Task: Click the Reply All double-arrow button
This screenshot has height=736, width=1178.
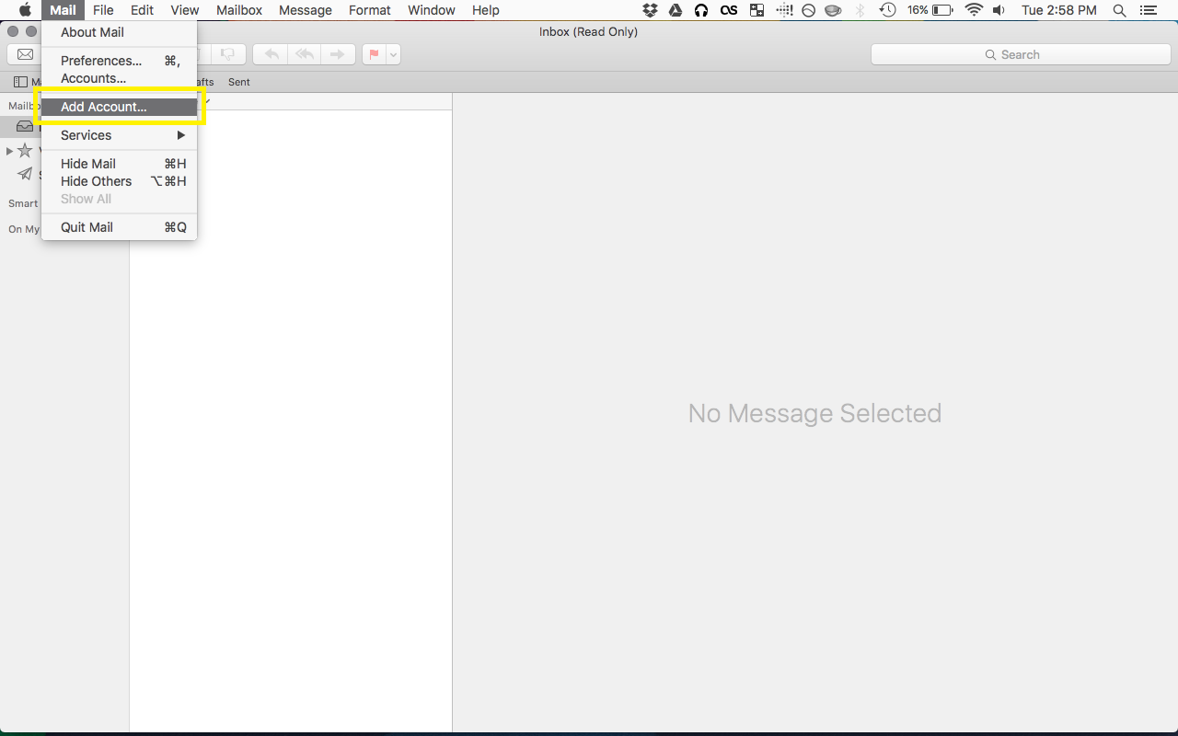Action: pyautogui.click(x=305, y=54)
